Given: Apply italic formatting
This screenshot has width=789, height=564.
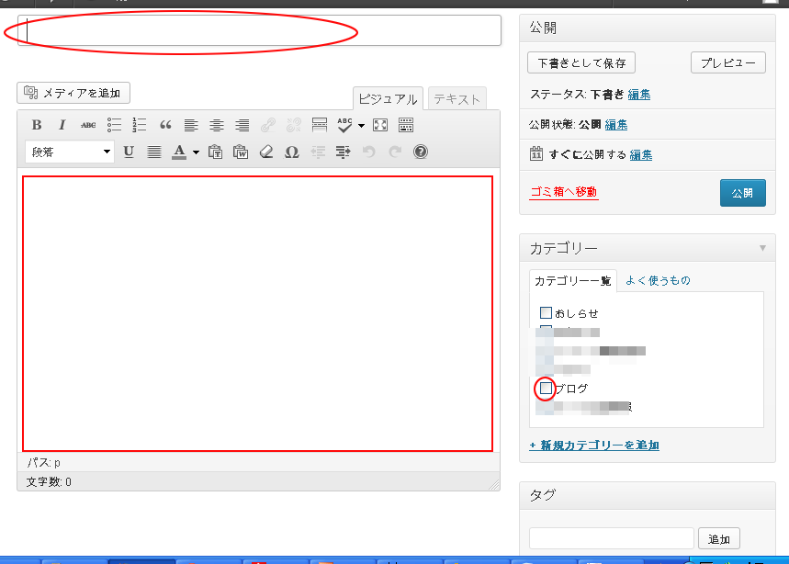Looking at the screenshot, I should [x=62, y=125].
